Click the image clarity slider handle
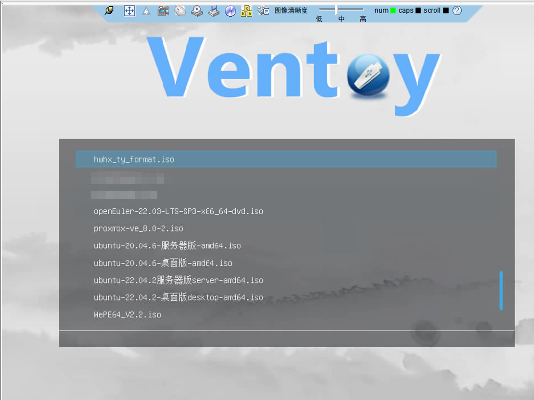The width and height of the screenshot is (534, 400). tap(336, 10)
